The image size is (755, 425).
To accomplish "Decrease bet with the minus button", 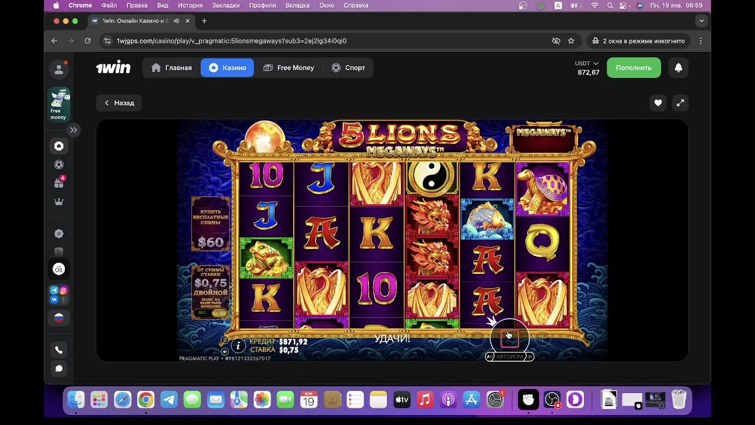I will click(477, 339).
